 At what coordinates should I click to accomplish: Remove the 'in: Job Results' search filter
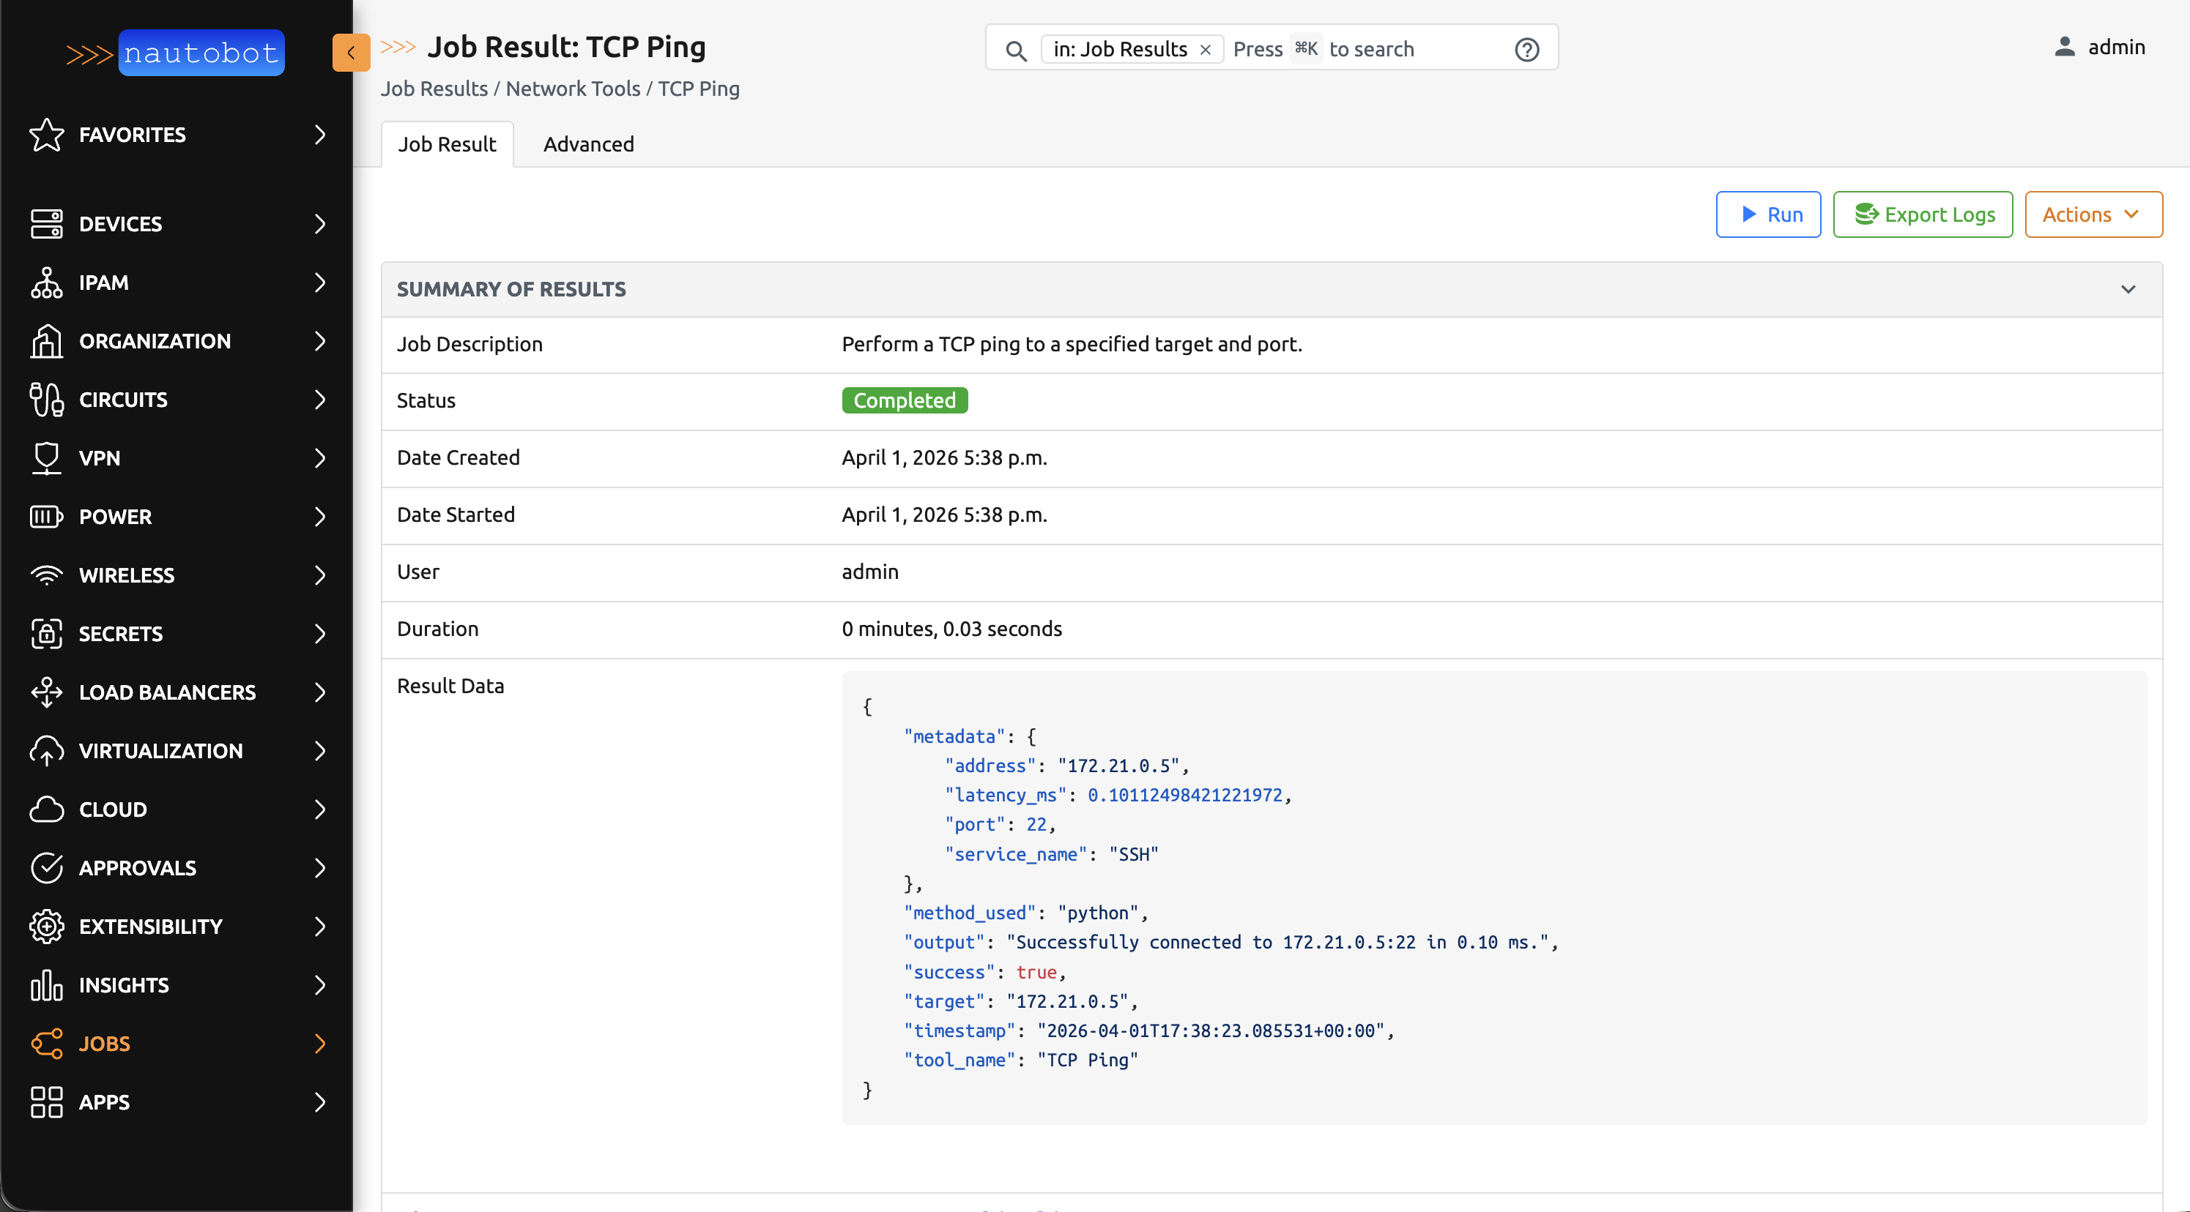point(1205,49)
